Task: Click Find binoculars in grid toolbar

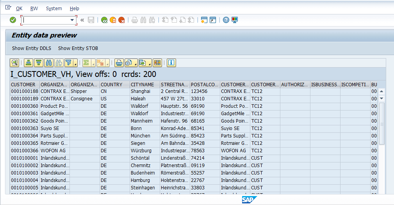Action: click(49, 63)
